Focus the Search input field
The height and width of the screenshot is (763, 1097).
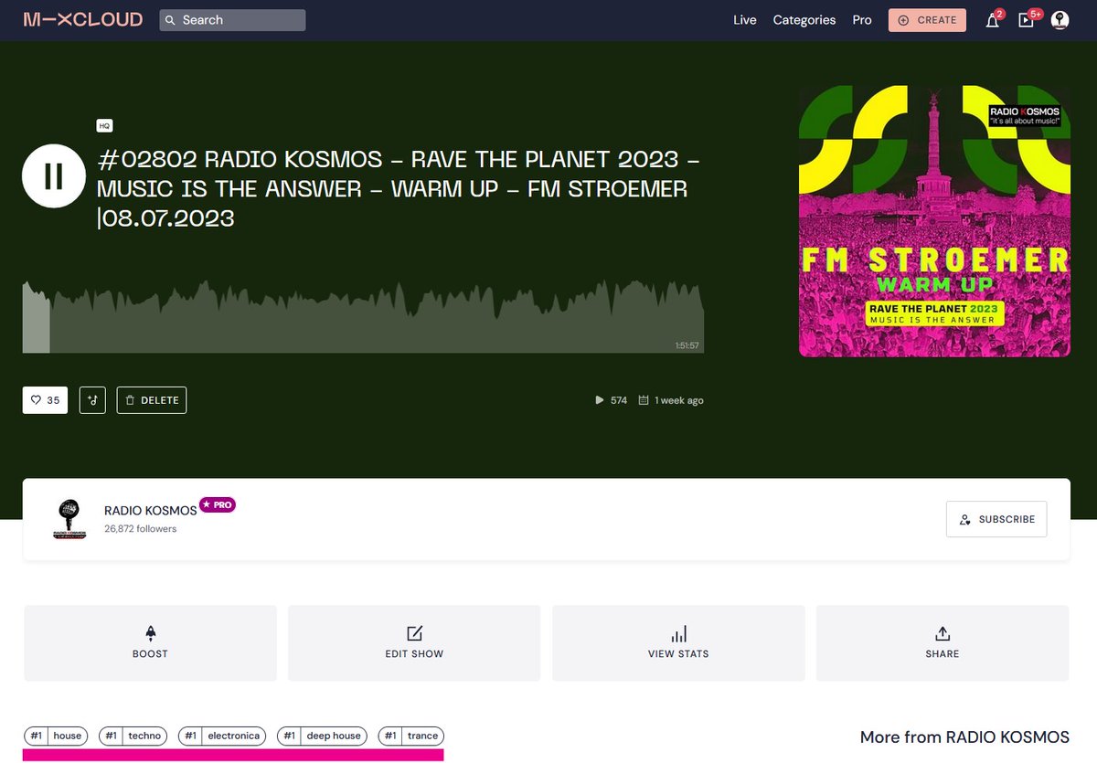[232, 20]
